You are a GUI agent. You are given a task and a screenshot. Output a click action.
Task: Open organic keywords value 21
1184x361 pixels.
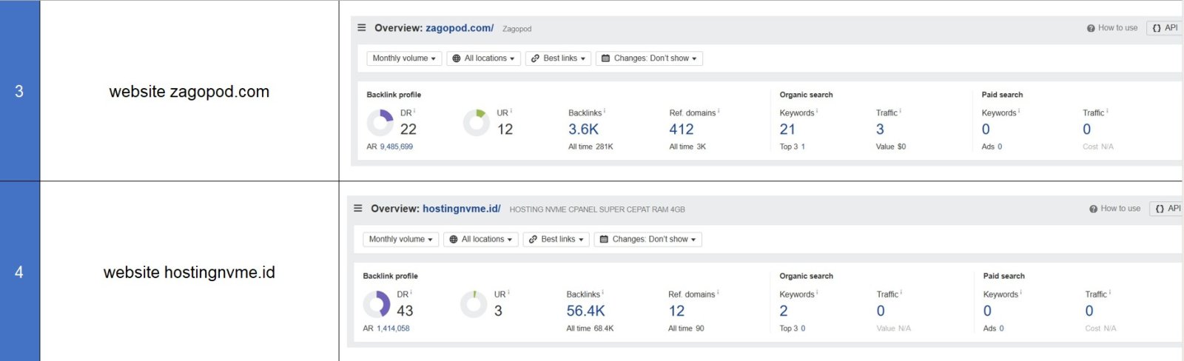click(x=787, y=129)
